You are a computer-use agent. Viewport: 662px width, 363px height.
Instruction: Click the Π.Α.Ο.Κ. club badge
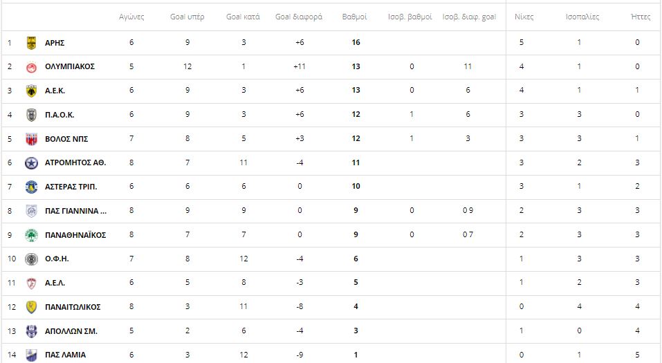(31, 115)
